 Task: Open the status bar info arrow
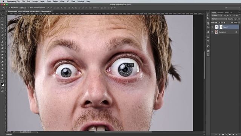tap(37, 132)
